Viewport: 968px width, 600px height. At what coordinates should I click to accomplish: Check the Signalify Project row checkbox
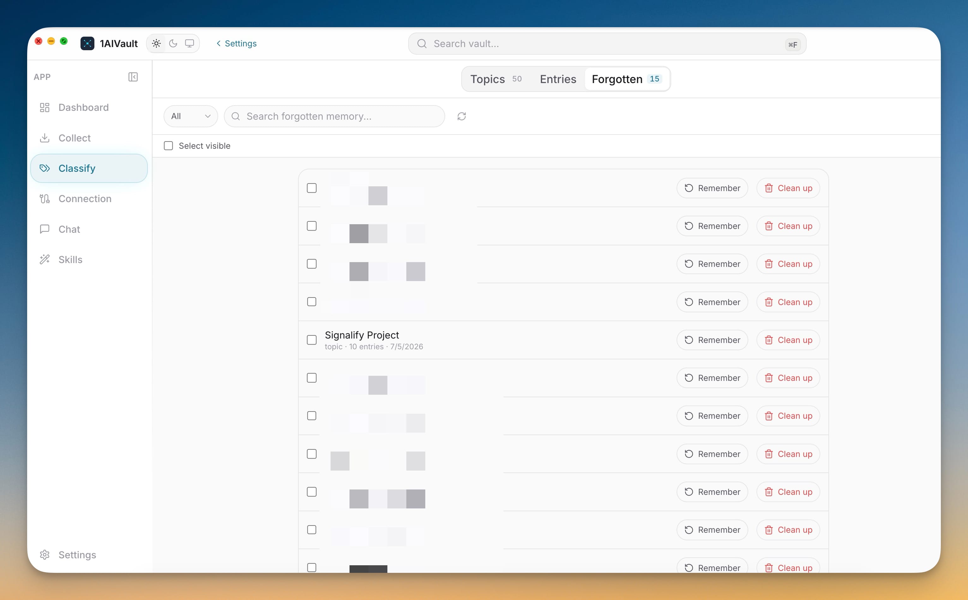pos(312,340)
